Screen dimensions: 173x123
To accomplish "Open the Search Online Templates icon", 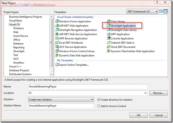I will (x=57, y=65).
